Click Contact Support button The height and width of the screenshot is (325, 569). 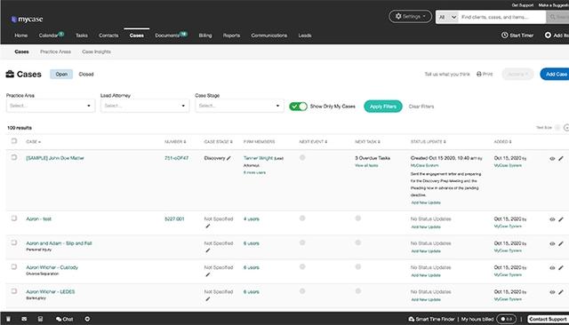pyautogui.click(x=548, y=319)
